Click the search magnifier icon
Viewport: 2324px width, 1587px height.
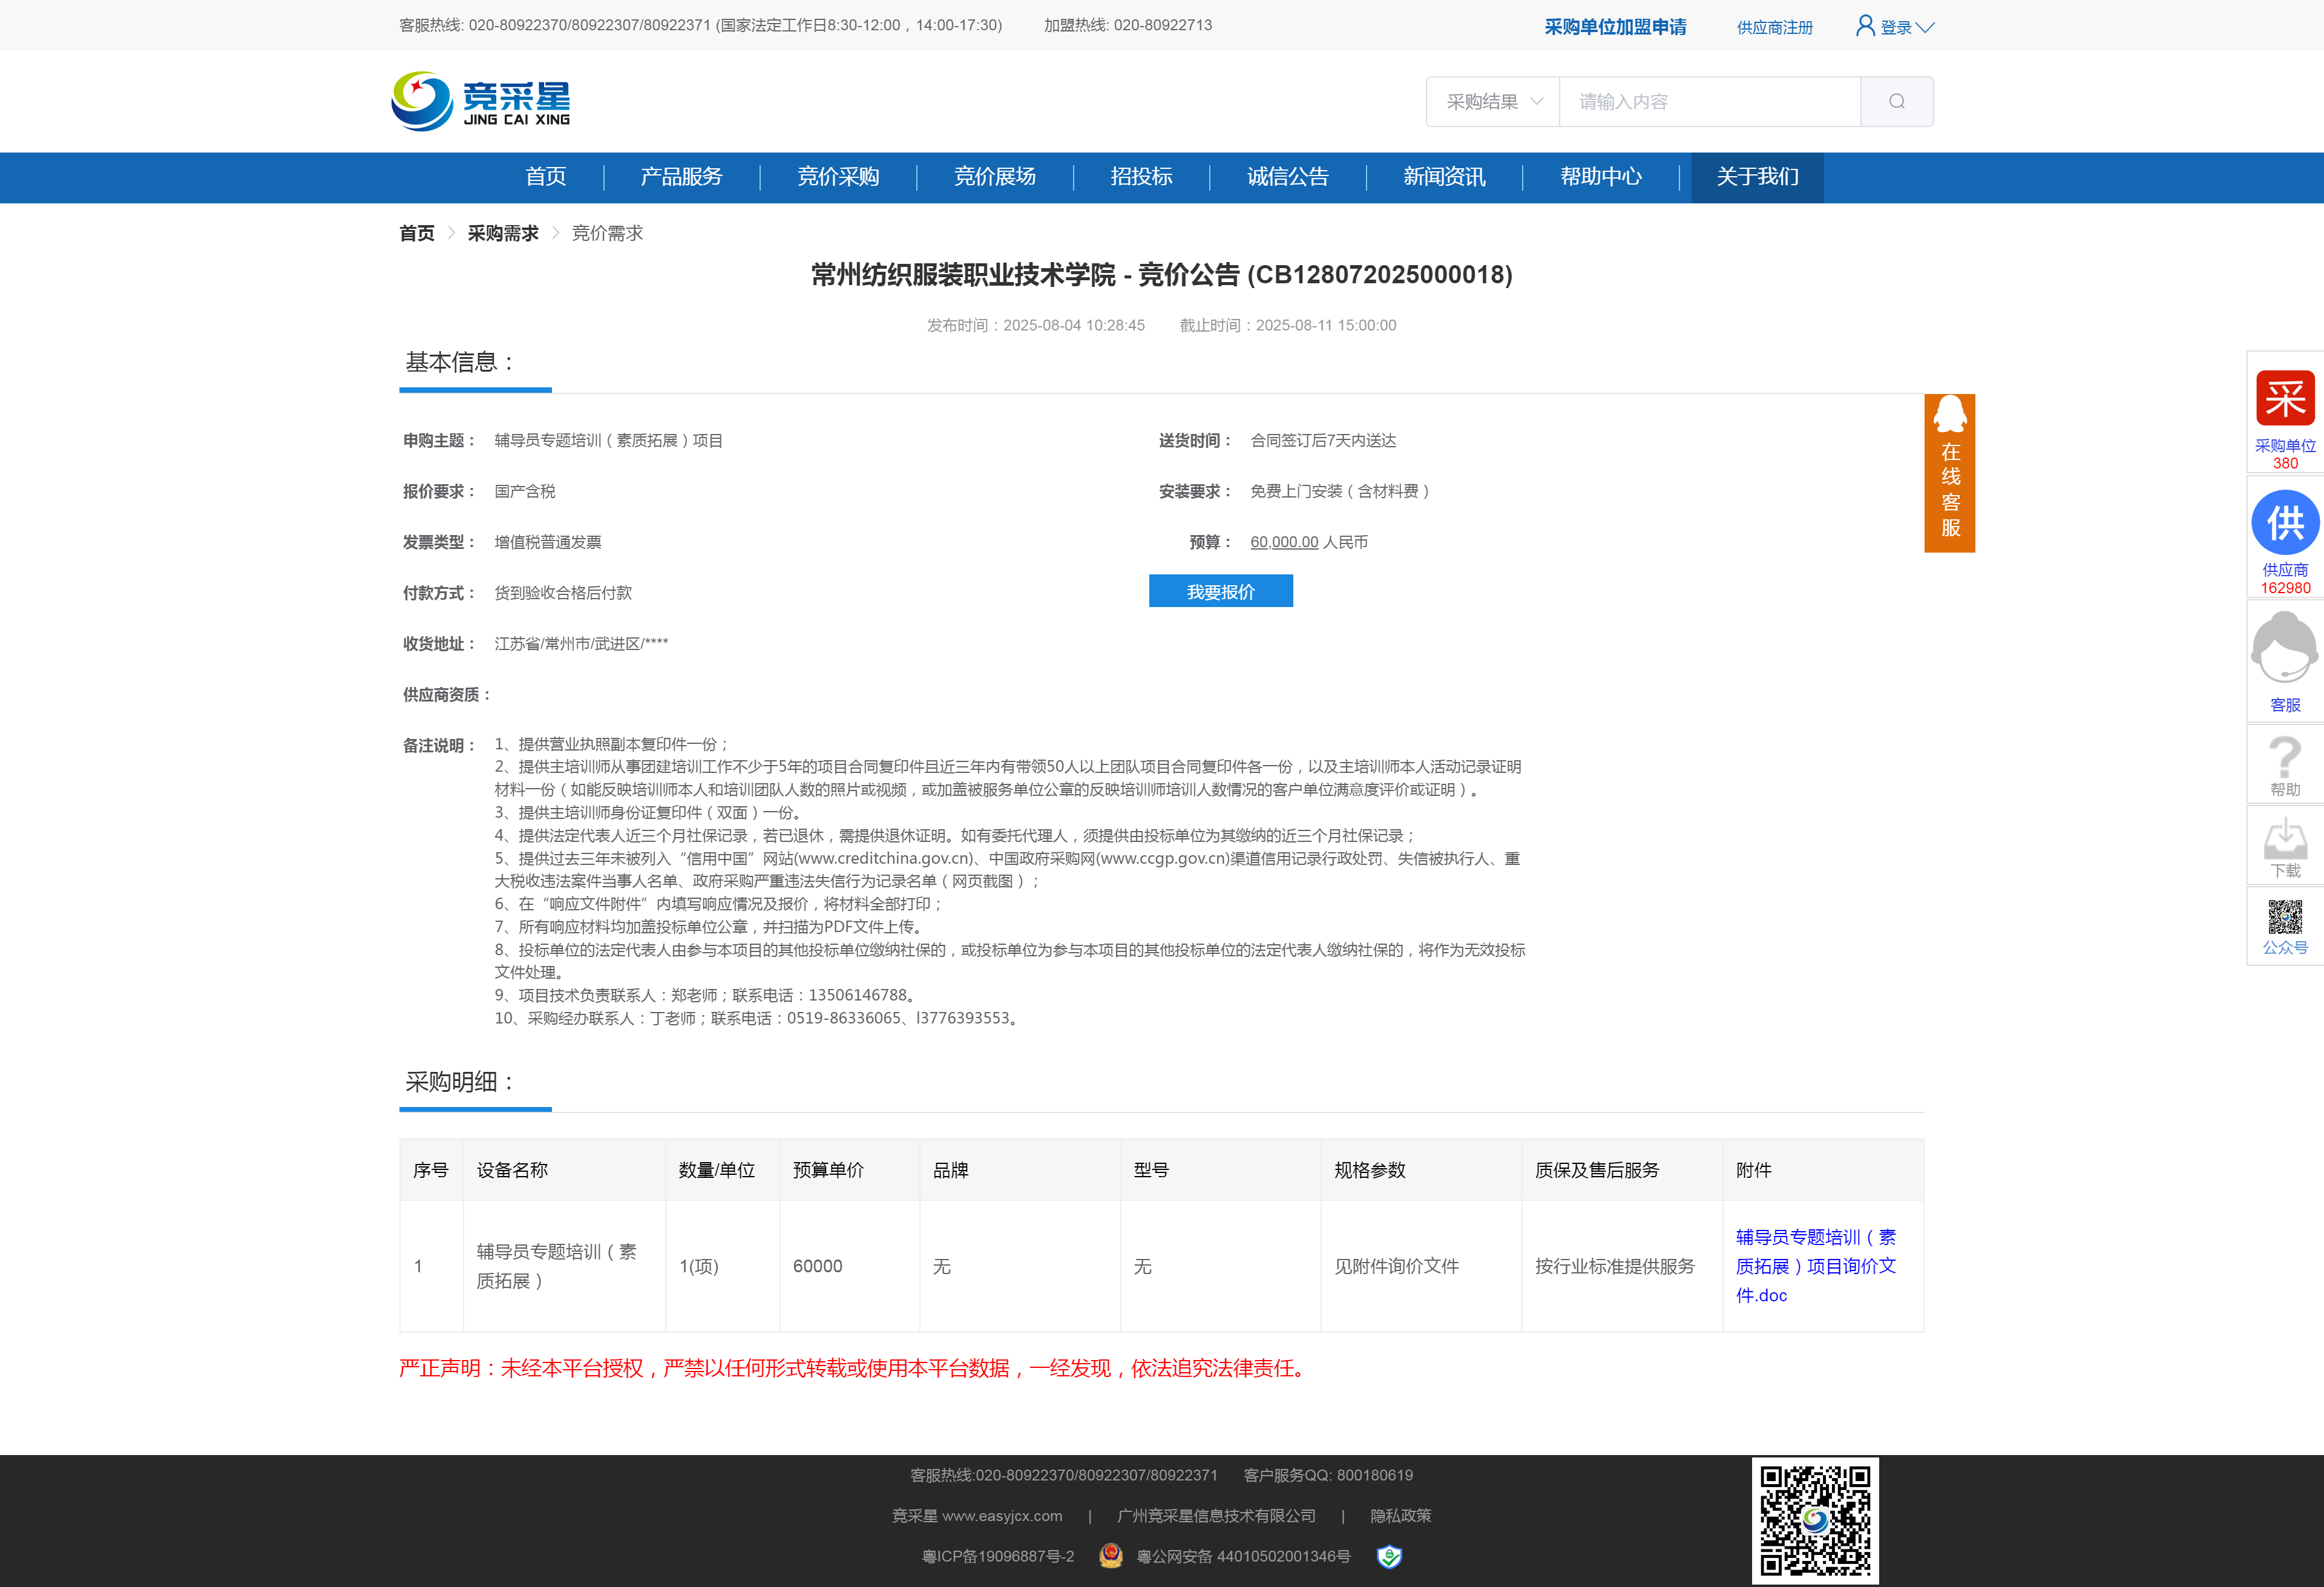(x=1896, y=101)
